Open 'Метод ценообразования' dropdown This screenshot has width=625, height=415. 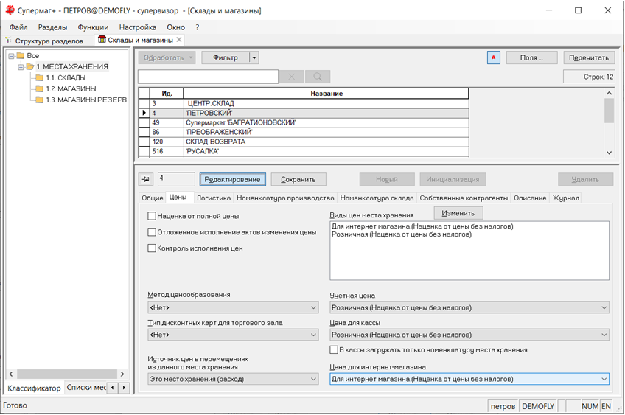point(233,307)
